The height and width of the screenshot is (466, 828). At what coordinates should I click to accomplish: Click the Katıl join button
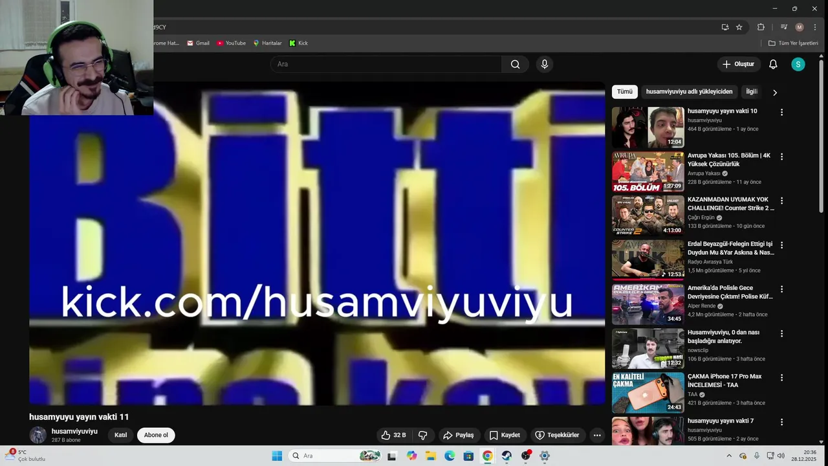coord(121,435)
